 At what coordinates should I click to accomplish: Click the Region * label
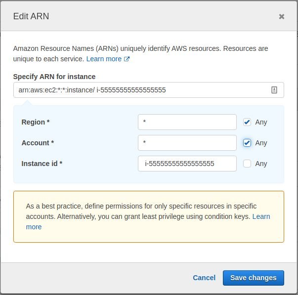[x=36, y=122]
